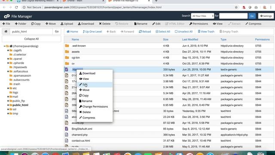
Task: Sort by the Type column header
Action: 223,40
